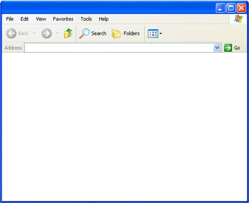This screenshot has width=249, height=203.
Task: Open the Edit menu
Action: (24, 19)
